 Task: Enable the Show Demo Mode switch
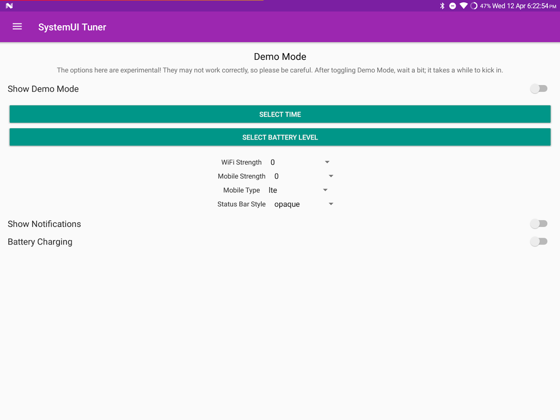click(x=539, y=89)
